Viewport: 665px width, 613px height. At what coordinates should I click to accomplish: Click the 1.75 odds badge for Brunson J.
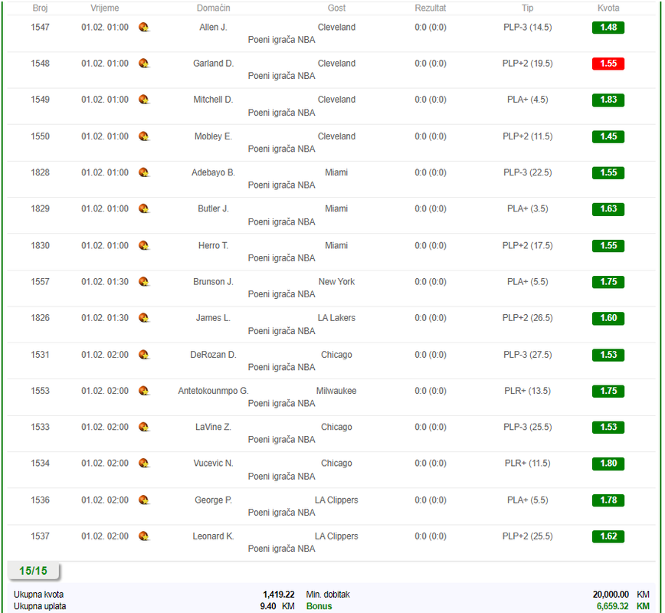pos(608,282)
